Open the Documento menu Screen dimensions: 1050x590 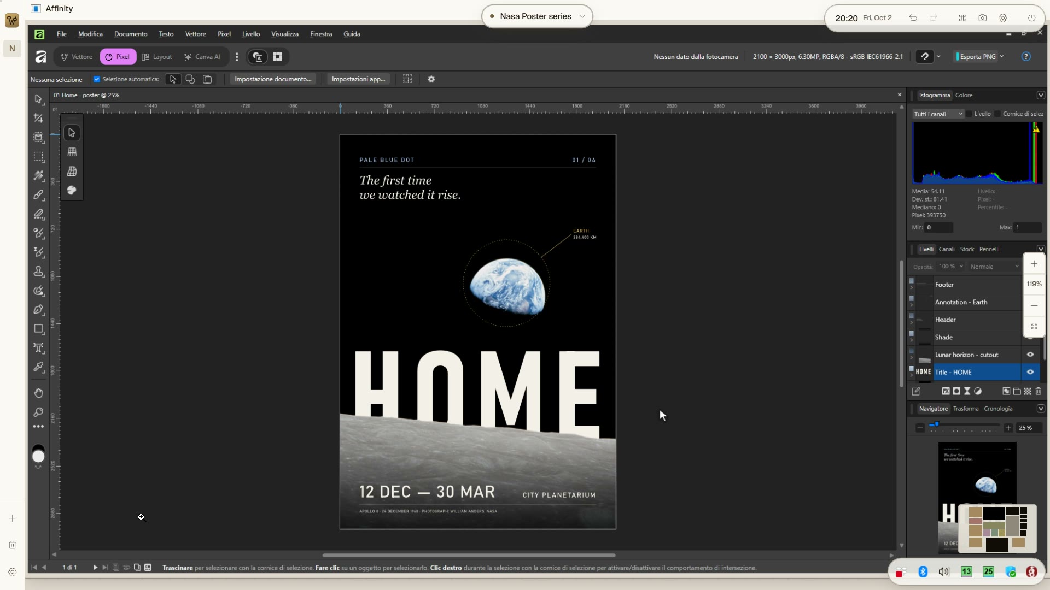131,34
